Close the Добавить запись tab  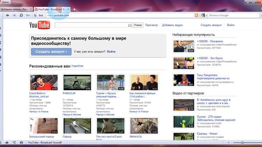[x=31, y=9]
